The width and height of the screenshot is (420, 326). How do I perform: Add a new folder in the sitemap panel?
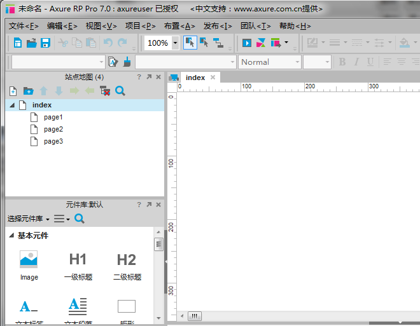tap(28, 91)
